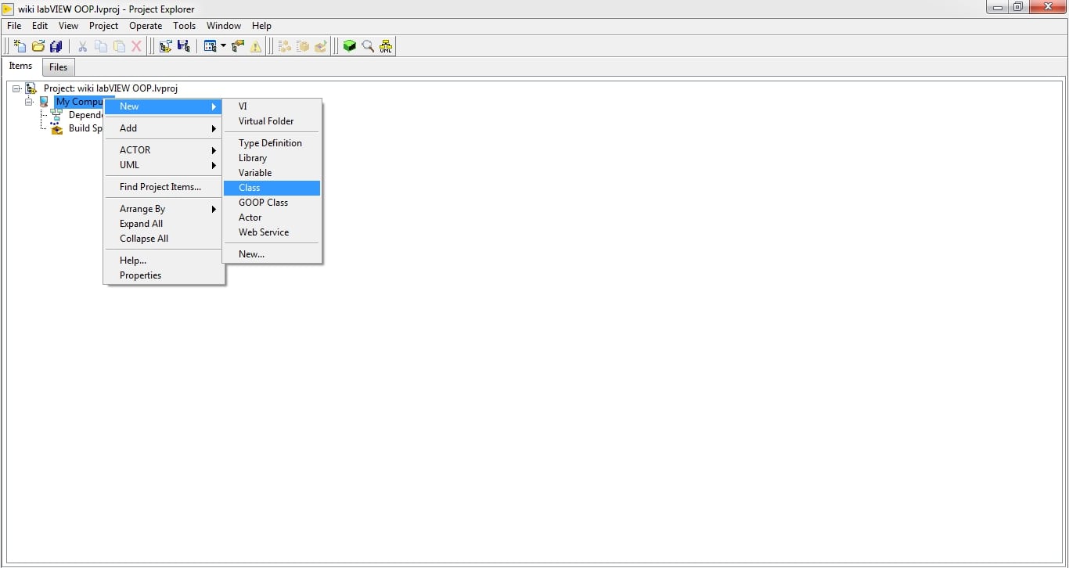Choose Library in the New submenu
The width and height of the screenshot is (1069, 568).
272,158
